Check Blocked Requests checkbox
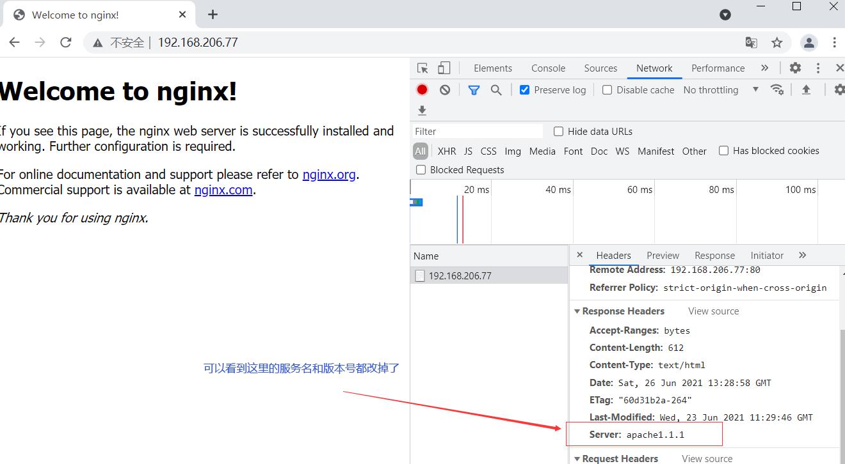This screenshot has width=845, height=464. (x=421, y=170)
